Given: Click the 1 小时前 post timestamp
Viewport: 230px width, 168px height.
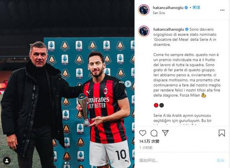Looking at the screenshot, I should [x=146, y=148].
